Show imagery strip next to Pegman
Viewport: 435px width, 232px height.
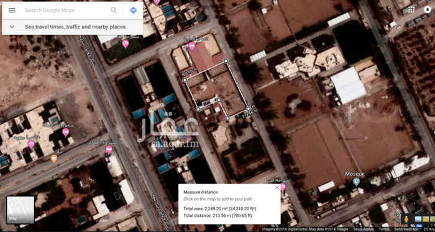point(425,219)
